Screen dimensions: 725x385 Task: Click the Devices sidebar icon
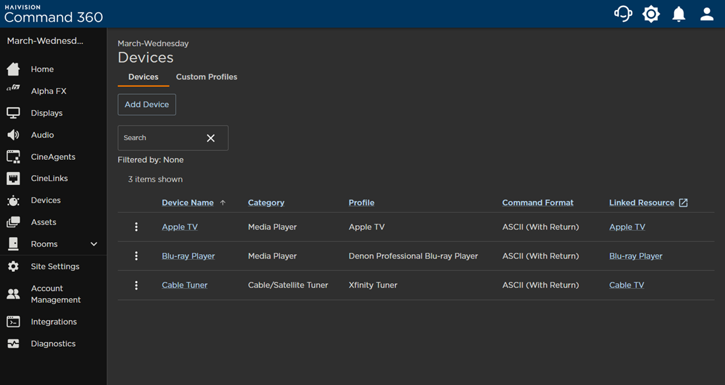(13, 200)
